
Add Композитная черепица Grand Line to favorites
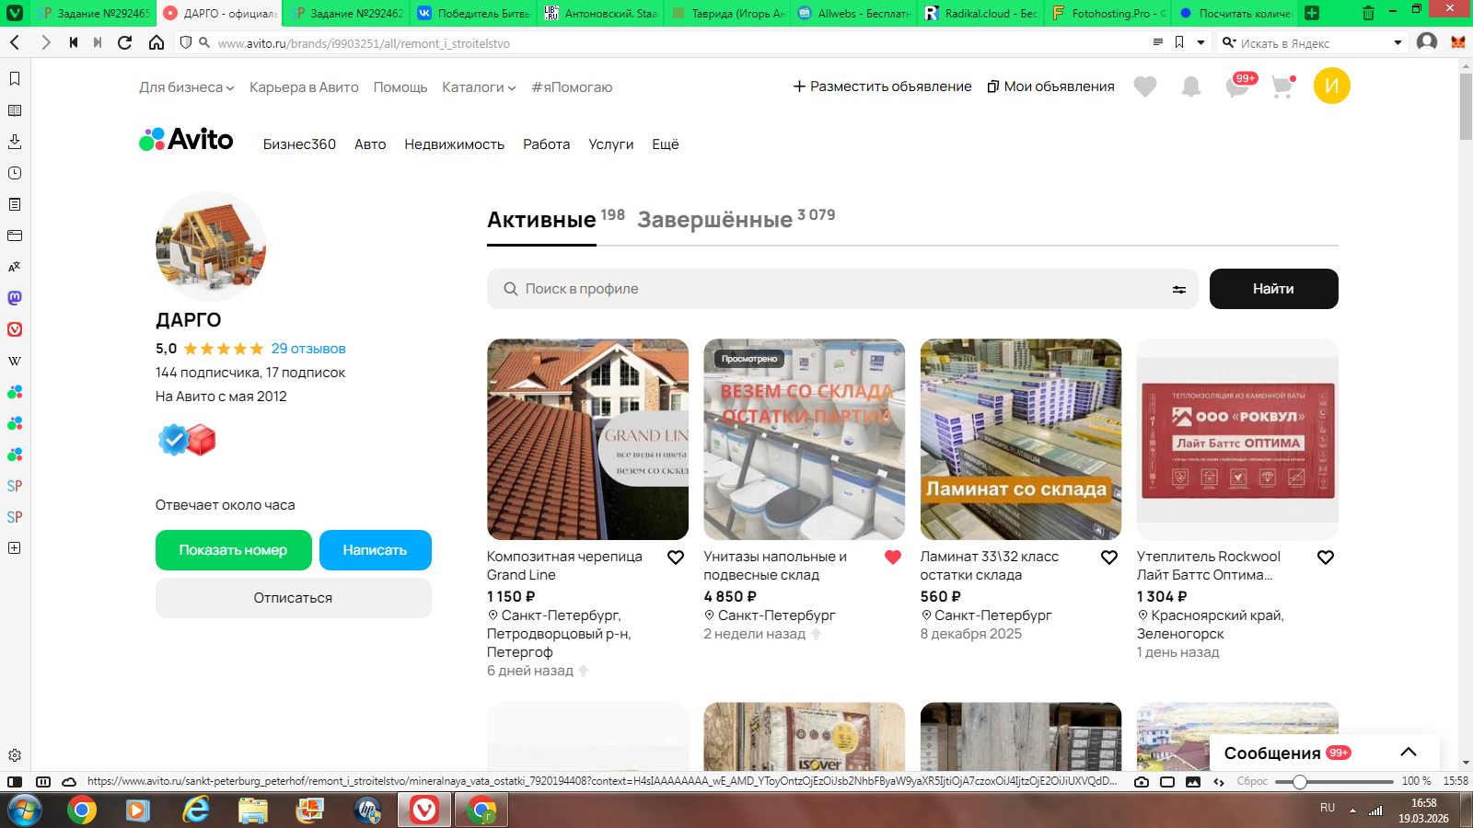coord(676,558)
